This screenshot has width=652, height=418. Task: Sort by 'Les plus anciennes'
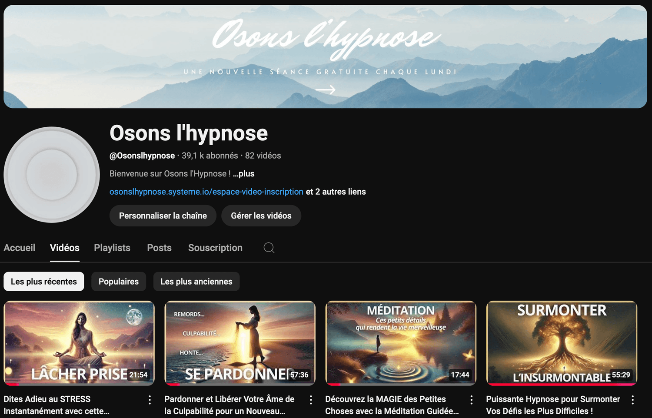196,282
